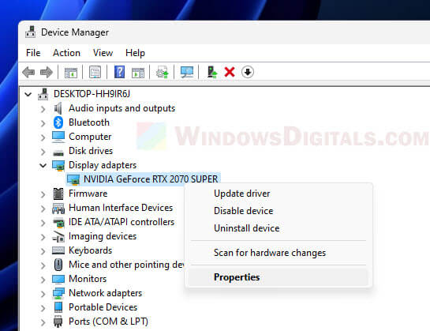Click the Bluetooth logo icon

(58, 122)
